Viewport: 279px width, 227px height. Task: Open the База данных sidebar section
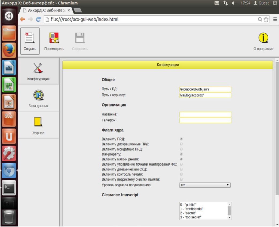pyautogui.click(x=38, y=98)
